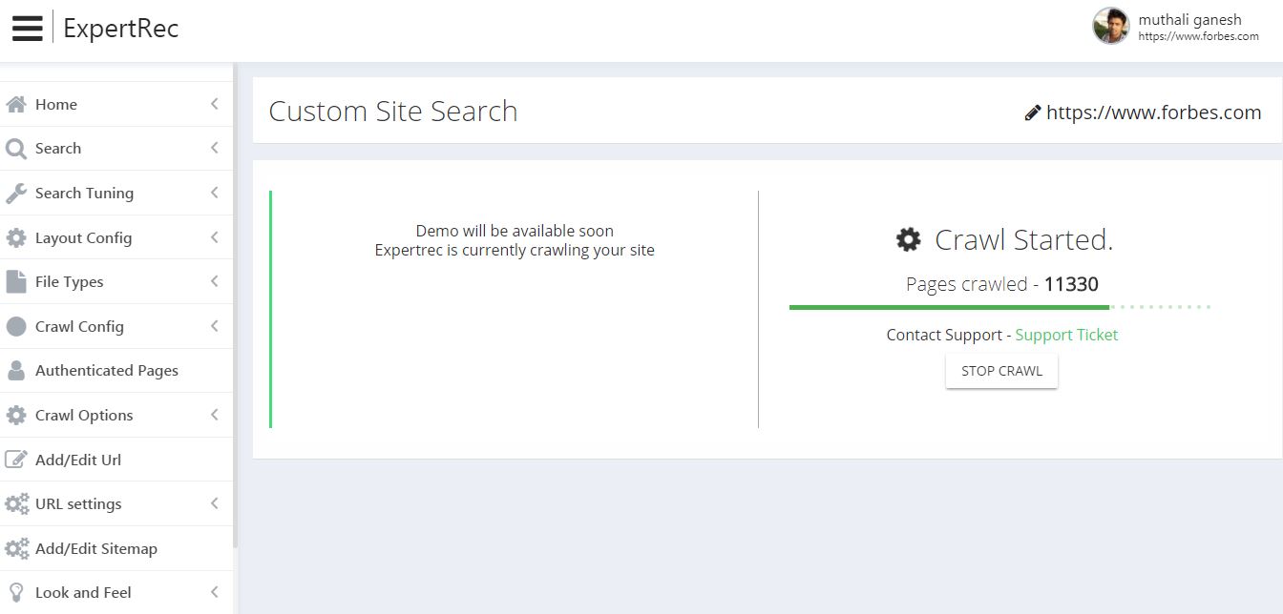Screen dimensions: 1283x614
Task: Select the Search Tuning wrench icon
Action: coord(14,193)
